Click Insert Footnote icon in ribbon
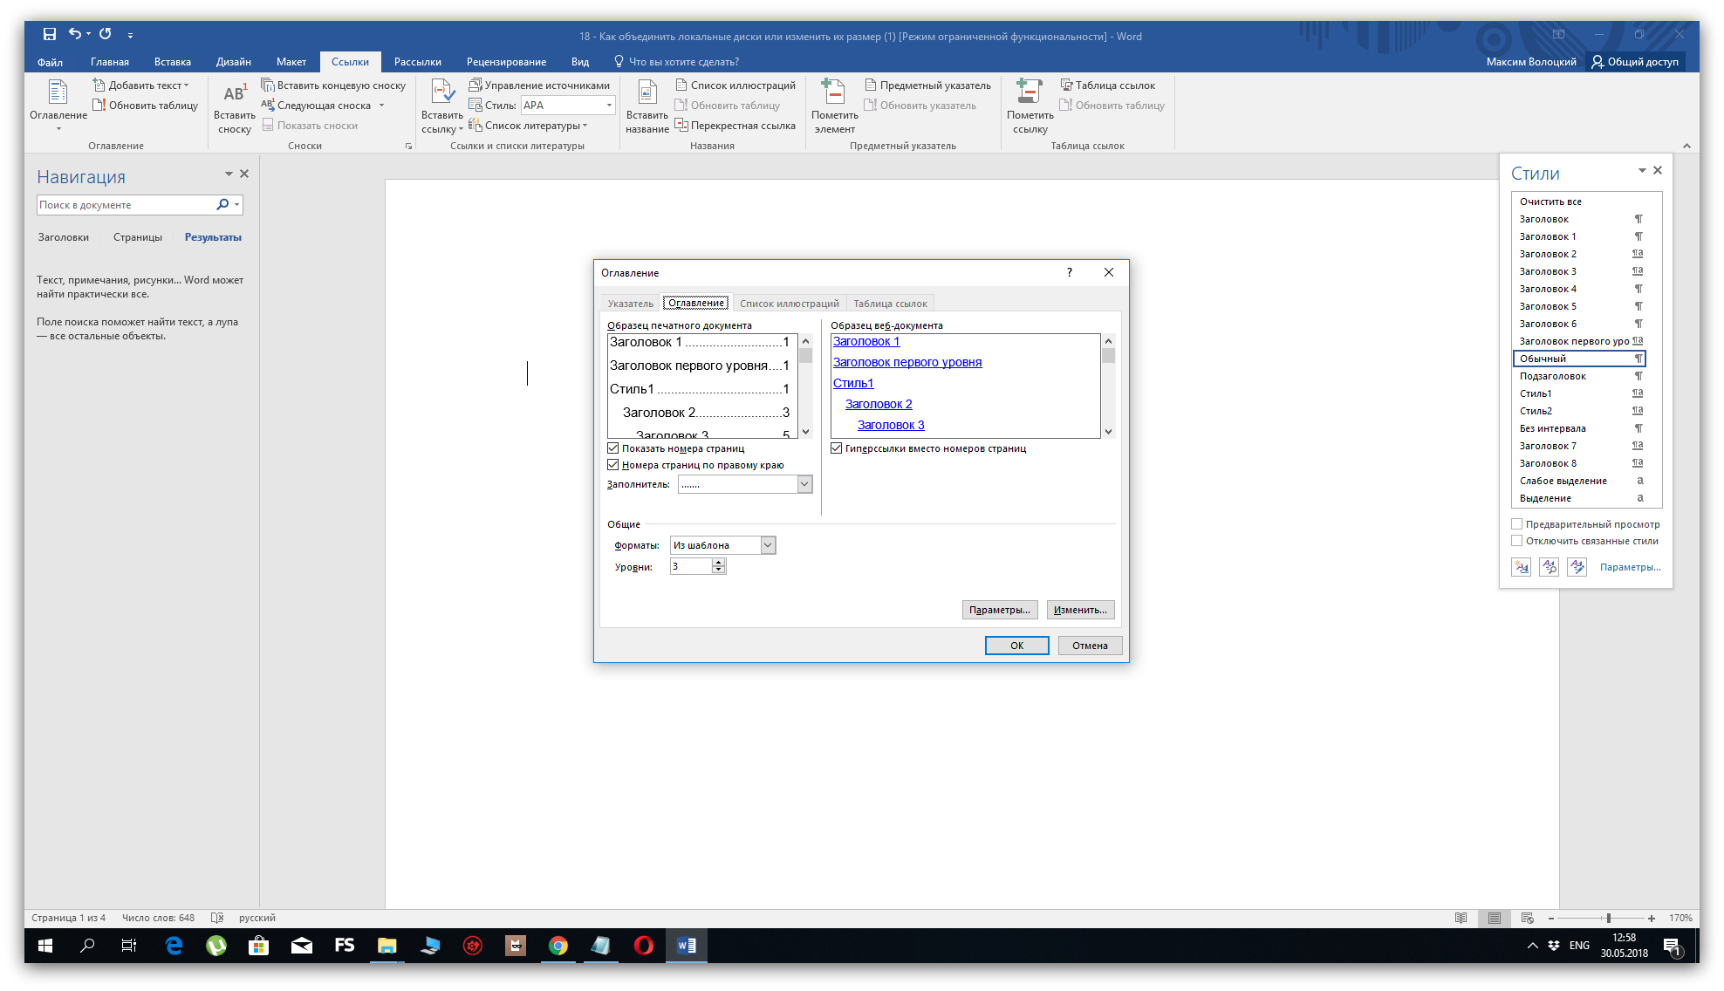The width and height of the screenshot is (1724, 991). [234, 94]
